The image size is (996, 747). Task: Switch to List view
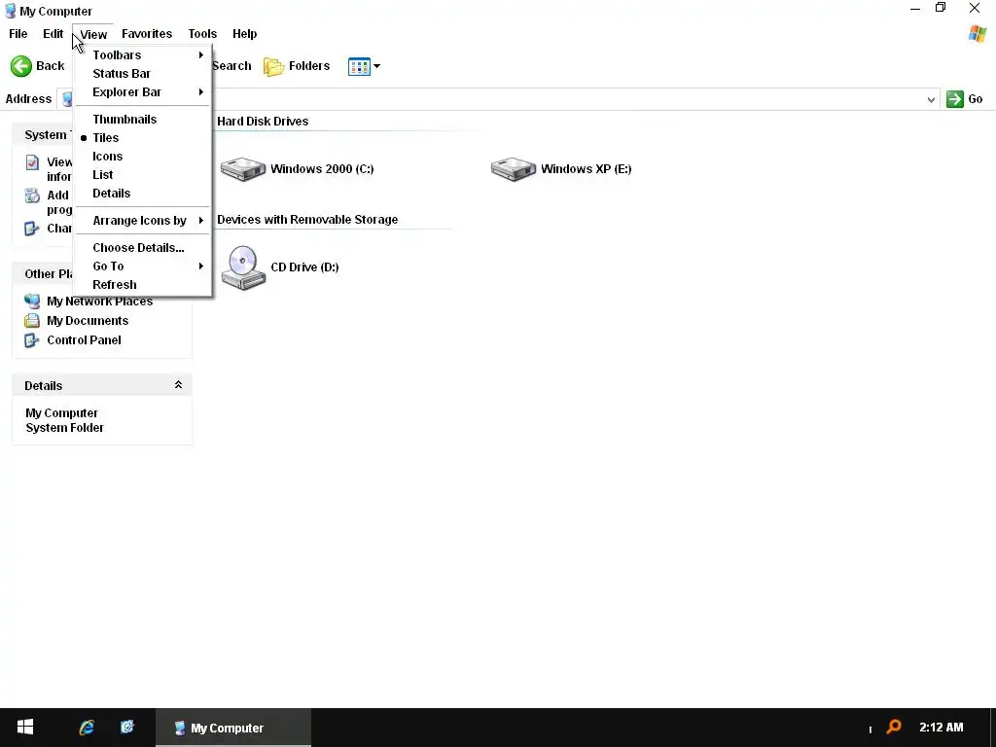pyautogui.click(x=142, y=175)
